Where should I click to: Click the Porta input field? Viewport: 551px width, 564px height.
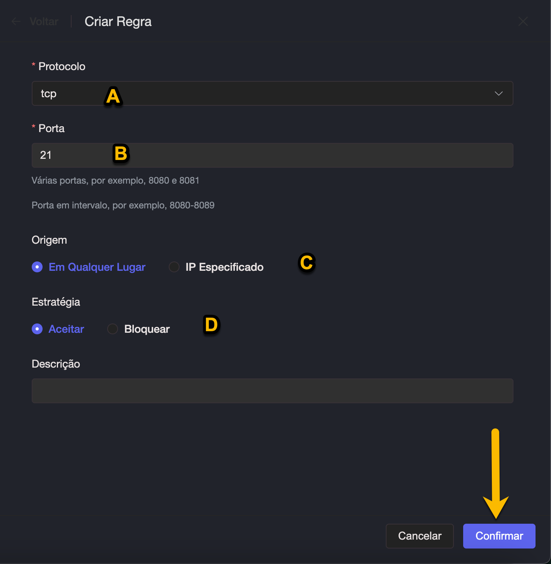click(272, 155)
